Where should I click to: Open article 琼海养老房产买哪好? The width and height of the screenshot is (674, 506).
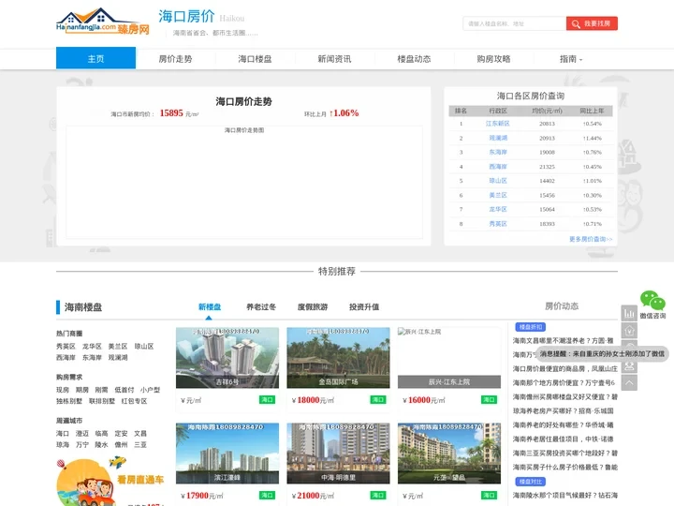pos(564,411)
